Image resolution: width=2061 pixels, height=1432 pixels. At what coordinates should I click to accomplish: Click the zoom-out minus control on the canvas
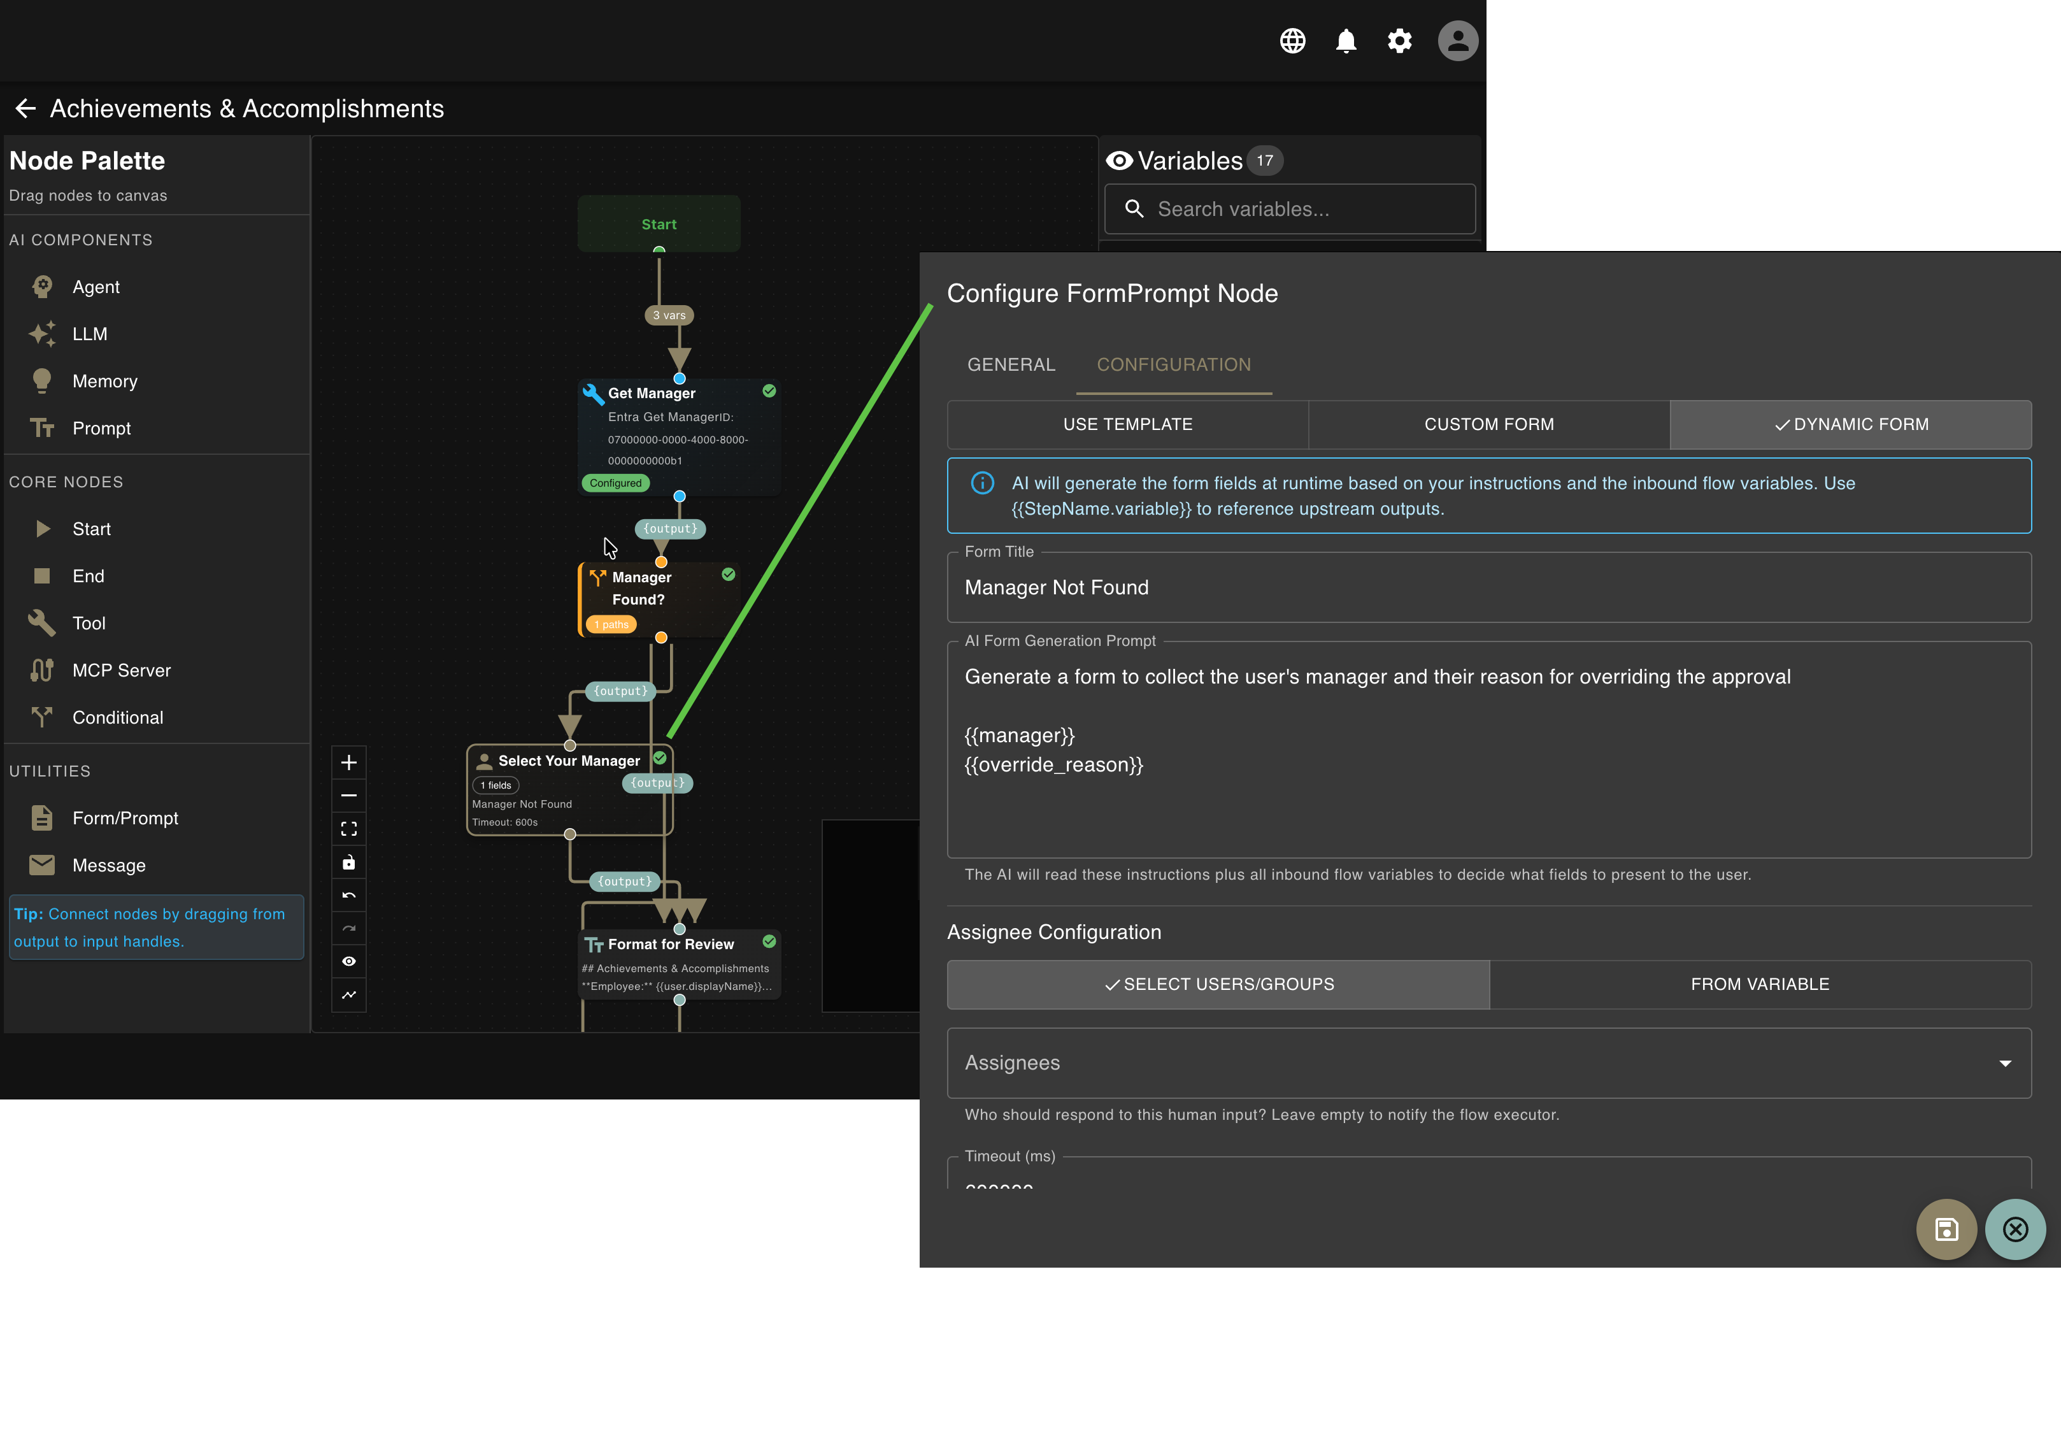pyautogui.click(x=350, y=795)
